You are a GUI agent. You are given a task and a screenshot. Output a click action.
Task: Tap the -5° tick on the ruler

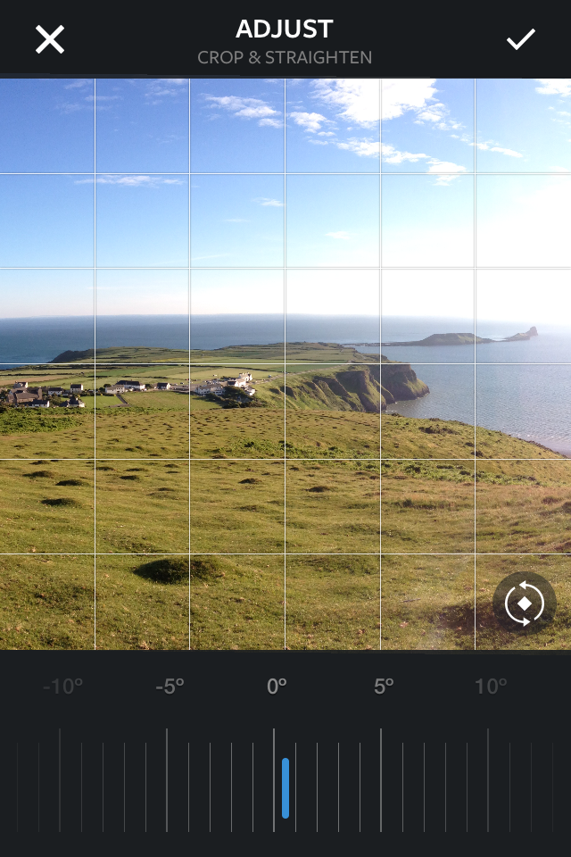click(167, 780)
